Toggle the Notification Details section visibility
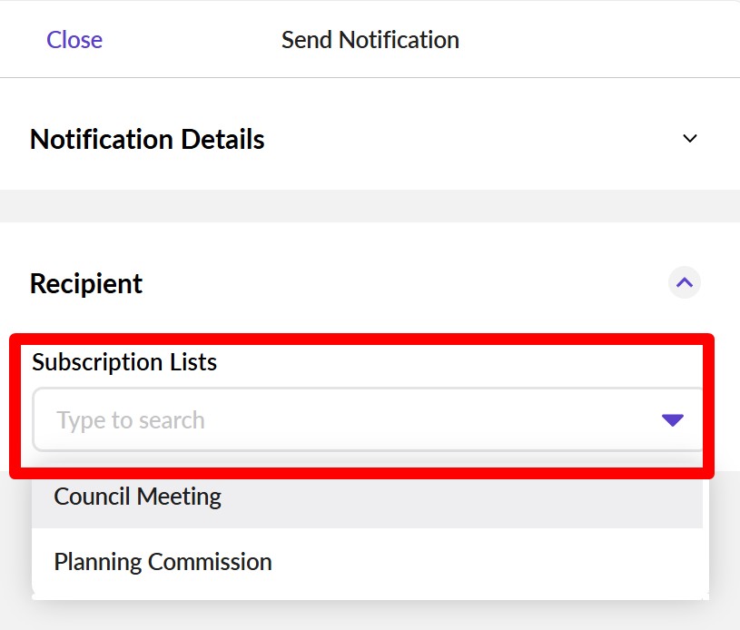The image size is (740, 630). (x=690, y=139)
